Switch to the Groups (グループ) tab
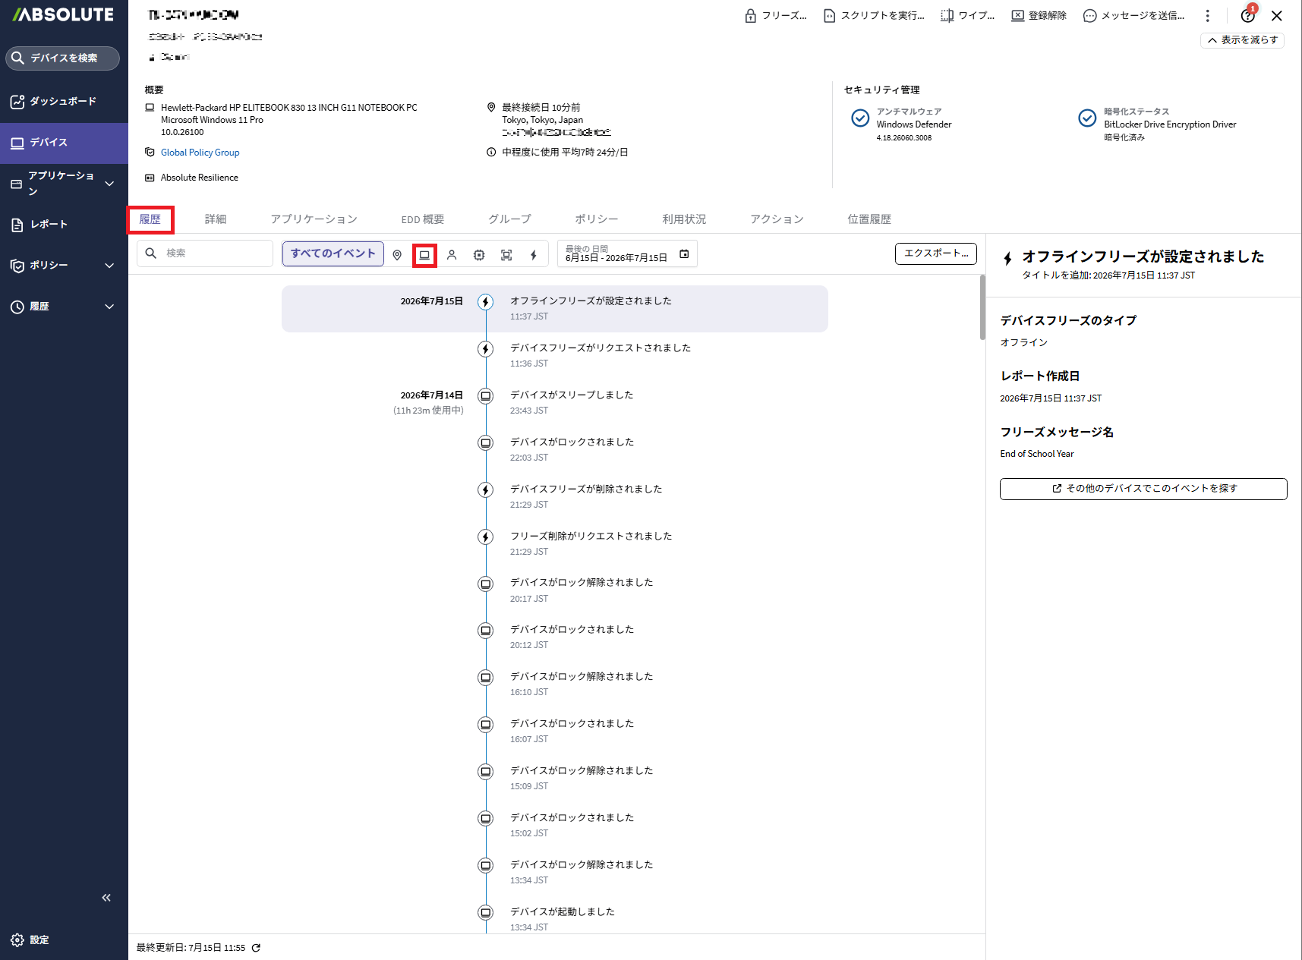This screenshot has width=1302, height=960. (x=509, y=219)
